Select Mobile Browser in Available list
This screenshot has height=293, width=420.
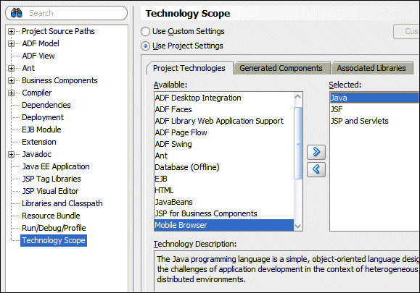coord(224,225)
